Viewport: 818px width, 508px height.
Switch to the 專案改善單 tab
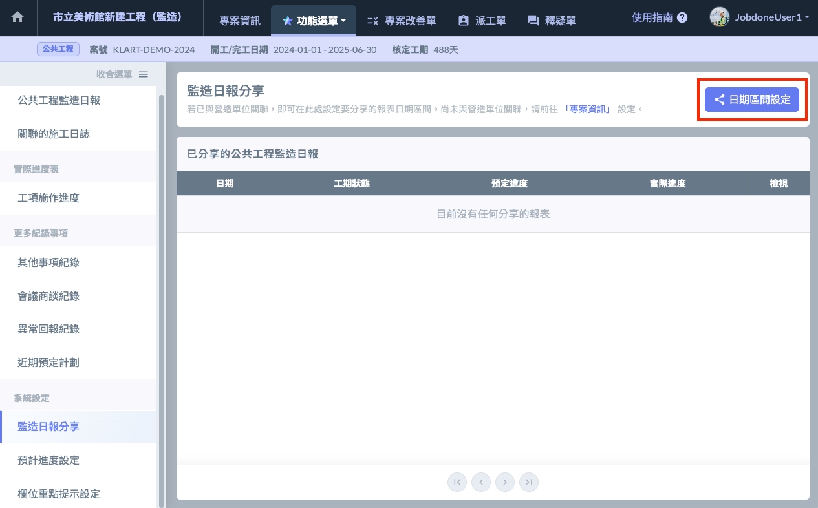coord(401,21)
